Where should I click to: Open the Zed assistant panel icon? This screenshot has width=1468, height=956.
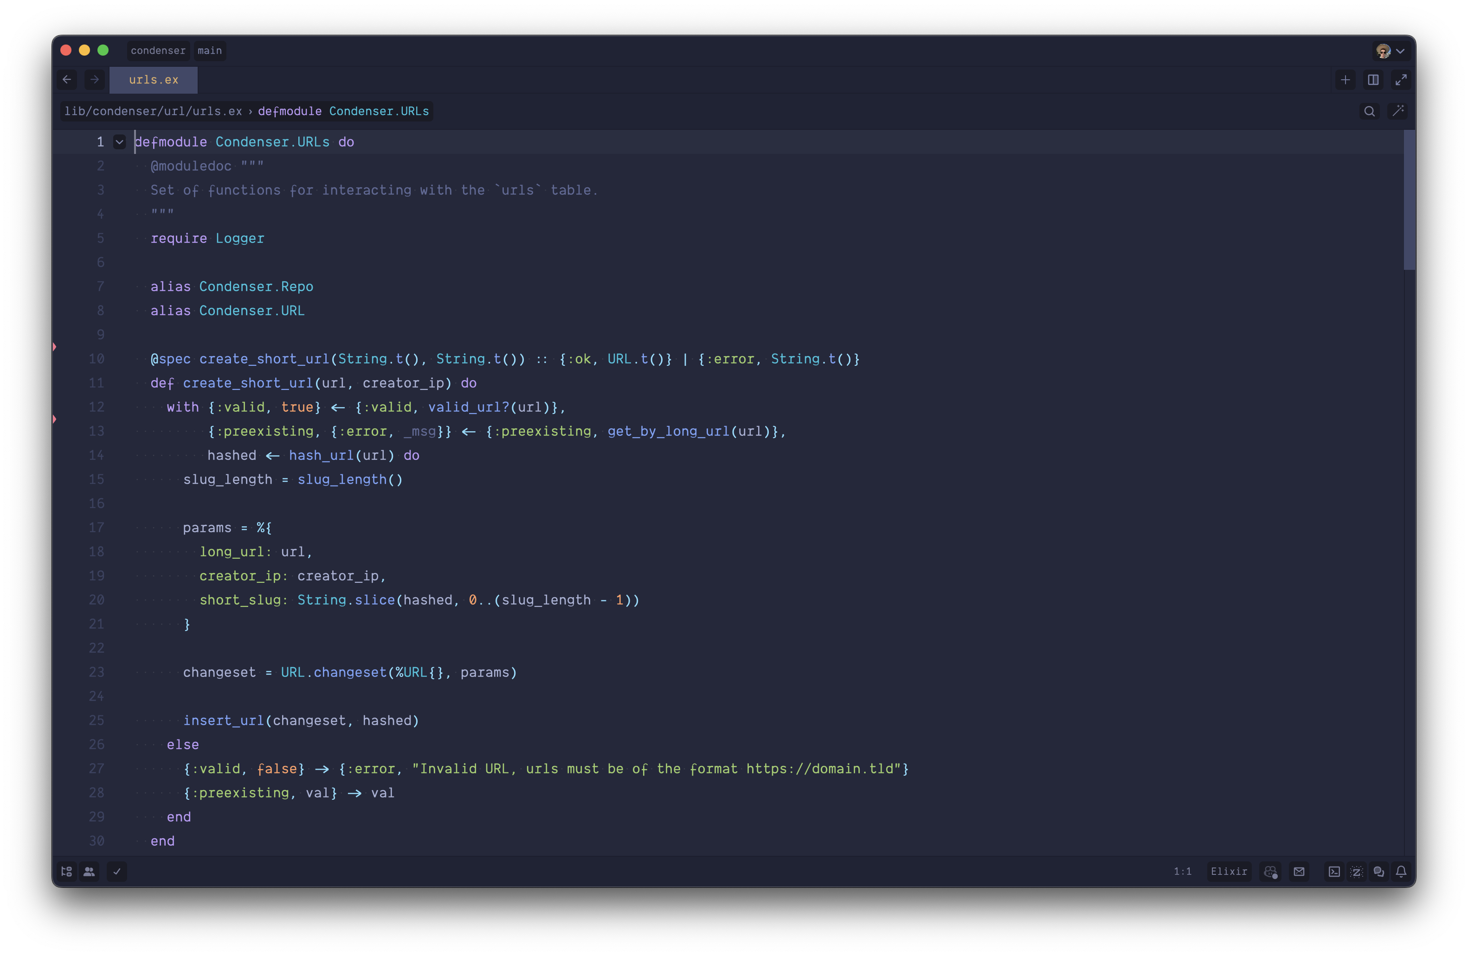1356,872
